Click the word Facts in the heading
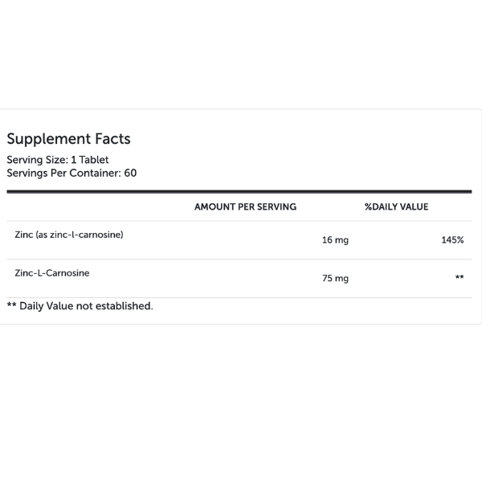This screenshot has height=482, width=482. (112, 139)
